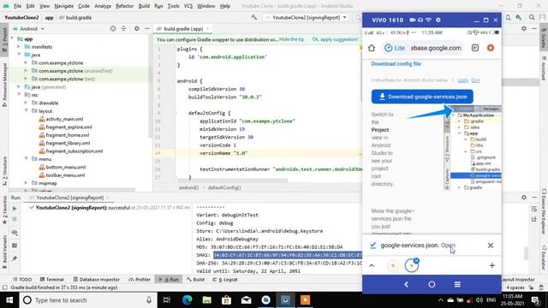Open the YoutubeClone2 [signingReport] run configuration dropdown
This screenshot has height=308, width=548.
coord(306,17)
